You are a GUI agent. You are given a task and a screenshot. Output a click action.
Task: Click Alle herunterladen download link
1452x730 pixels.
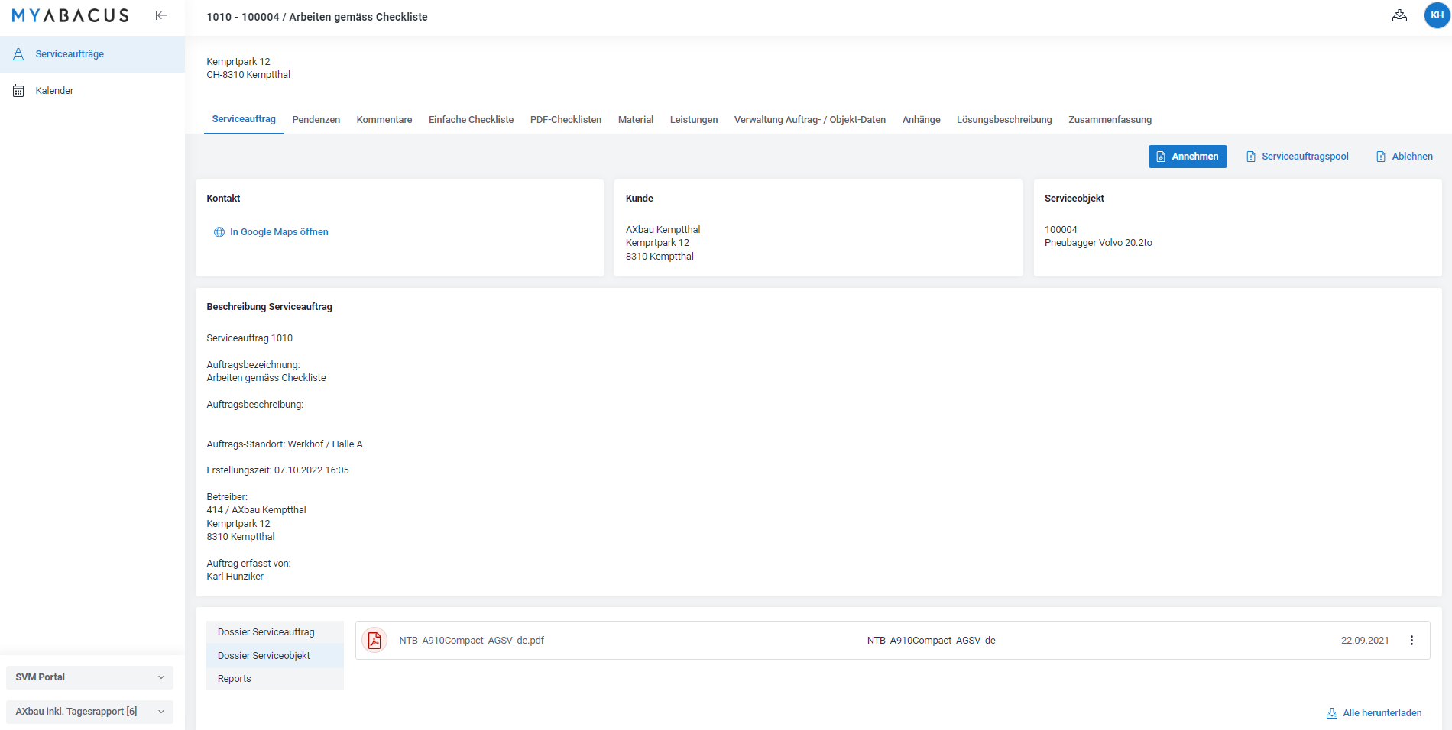(x=1374, y=713)
